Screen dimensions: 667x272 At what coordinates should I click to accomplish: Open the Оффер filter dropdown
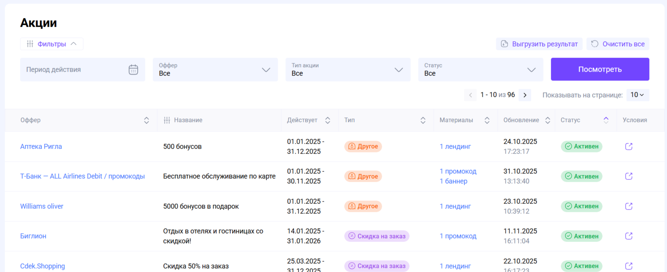click(215, 70)
